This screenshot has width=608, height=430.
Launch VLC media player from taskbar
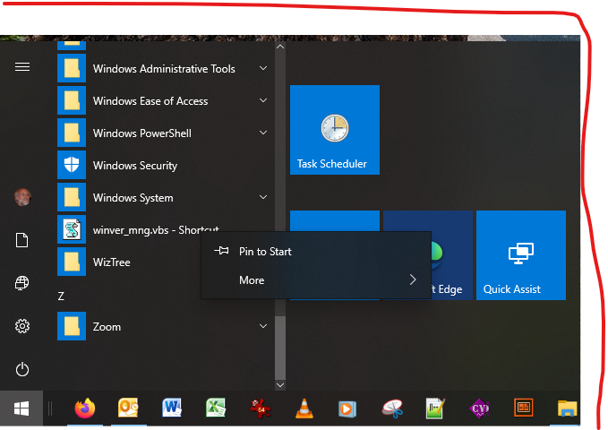pyautogui.click(x=304, y=408)
